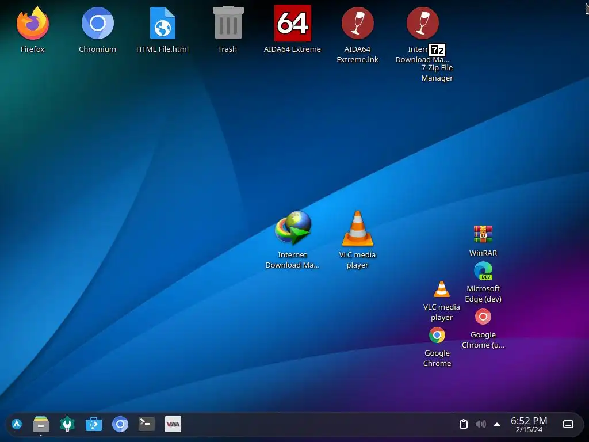589x442 pixels.
Task: Select the small VLC media player icon above Google Chrome
Action: (x=441, y=289)
